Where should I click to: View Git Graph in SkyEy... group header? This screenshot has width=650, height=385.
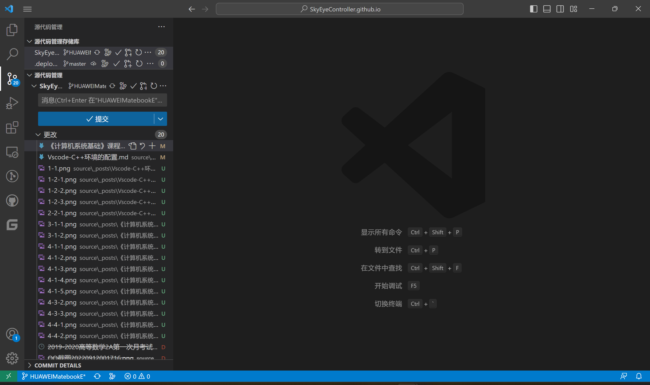(123, 86)
